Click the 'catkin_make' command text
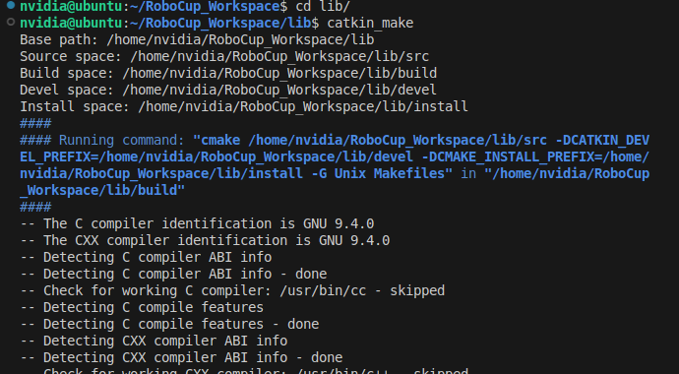This screenshot has width=679, height=374. (x=370, y=23)
